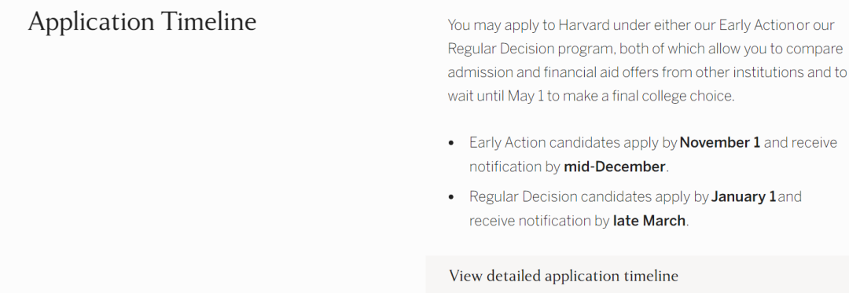This screenshot has height=293, width=849.
Task: Click the word Harvard in the paragraph
Action: (x=583, y=25)
